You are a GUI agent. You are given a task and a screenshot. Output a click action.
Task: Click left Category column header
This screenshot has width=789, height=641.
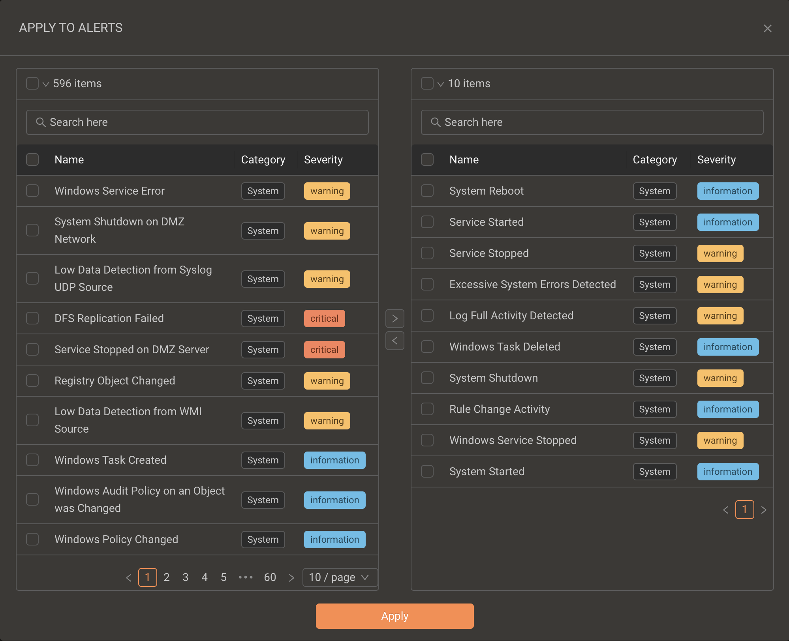point(263,159)
